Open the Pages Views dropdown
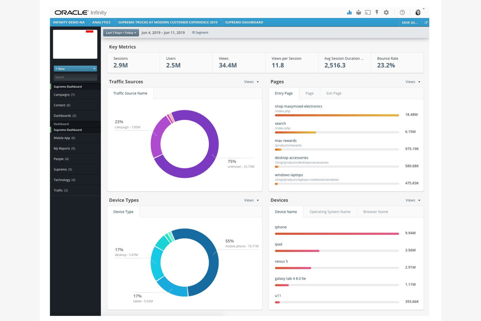 pos(413,82)
